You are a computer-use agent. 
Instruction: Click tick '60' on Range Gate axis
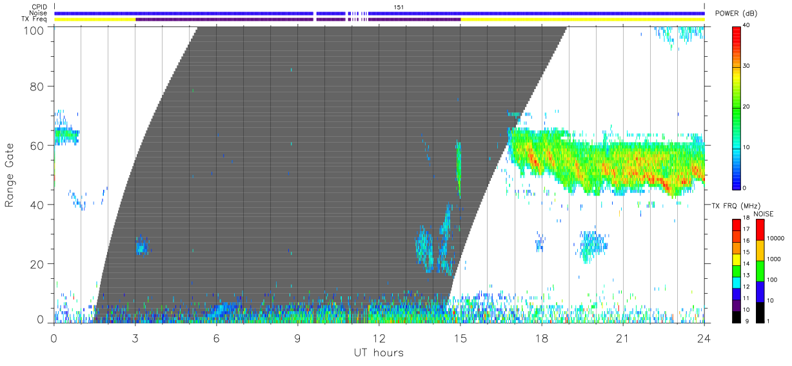pos(38,145)
